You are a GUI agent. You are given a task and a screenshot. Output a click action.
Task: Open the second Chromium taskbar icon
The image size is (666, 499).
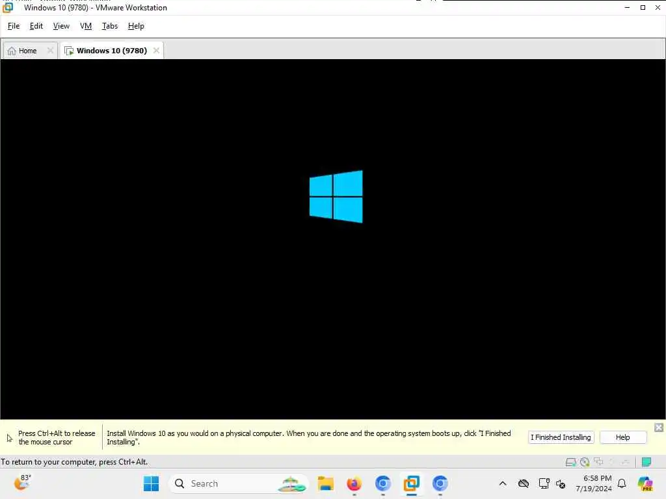(440, 483)
